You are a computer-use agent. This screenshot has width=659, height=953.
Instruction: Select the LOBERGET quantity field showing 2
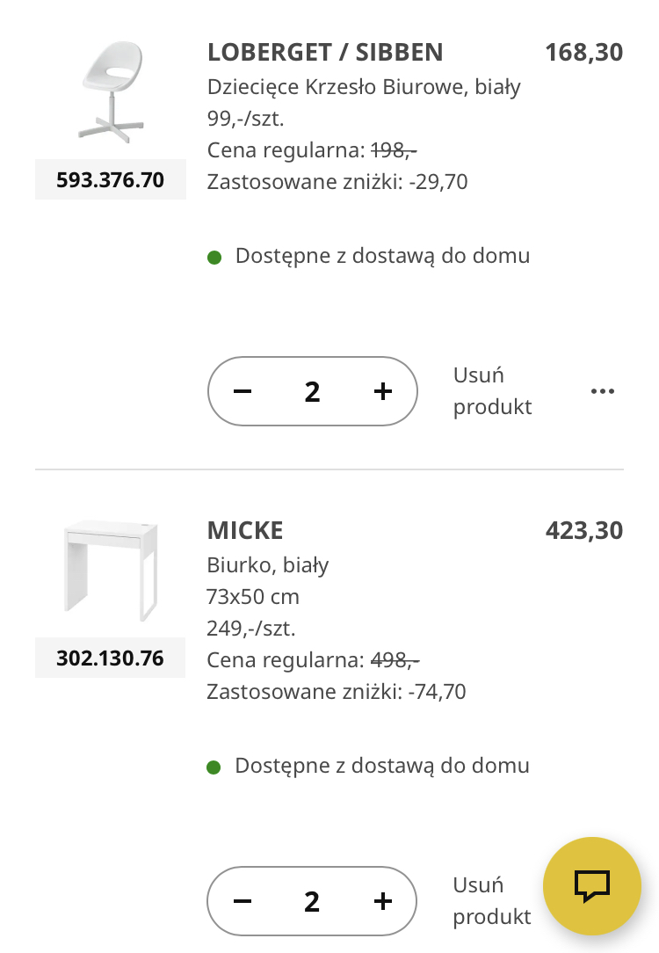click(312, 391)
